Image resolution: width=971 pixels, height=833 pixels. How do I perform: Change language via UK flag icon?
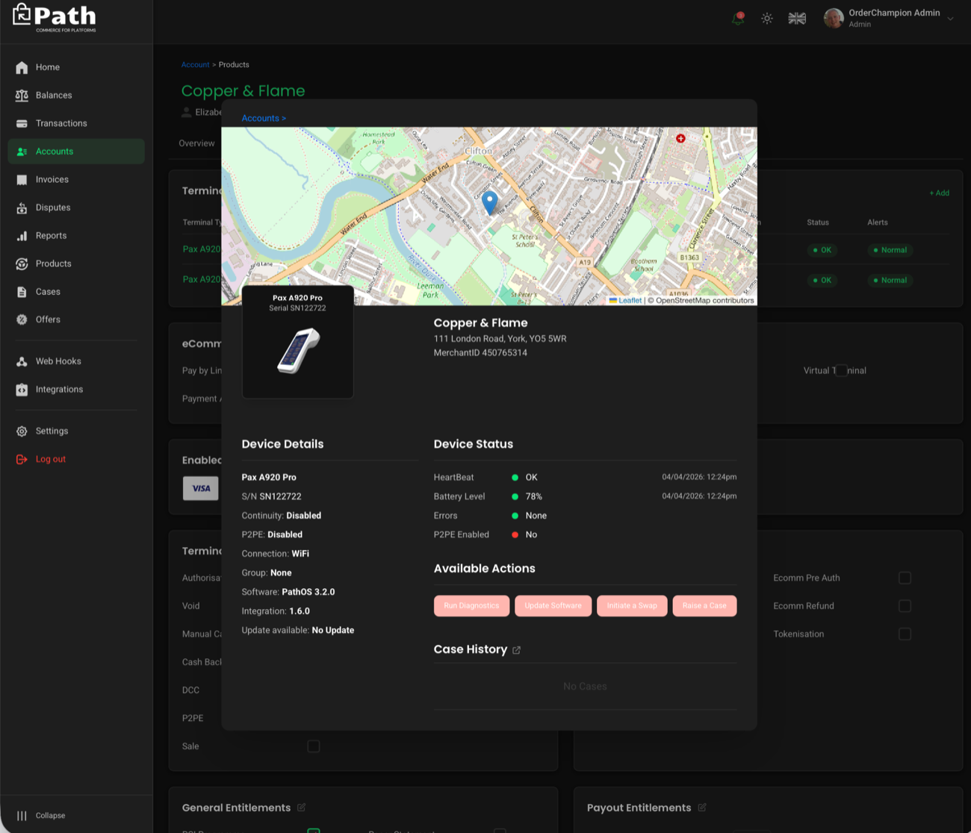(797, 19)
